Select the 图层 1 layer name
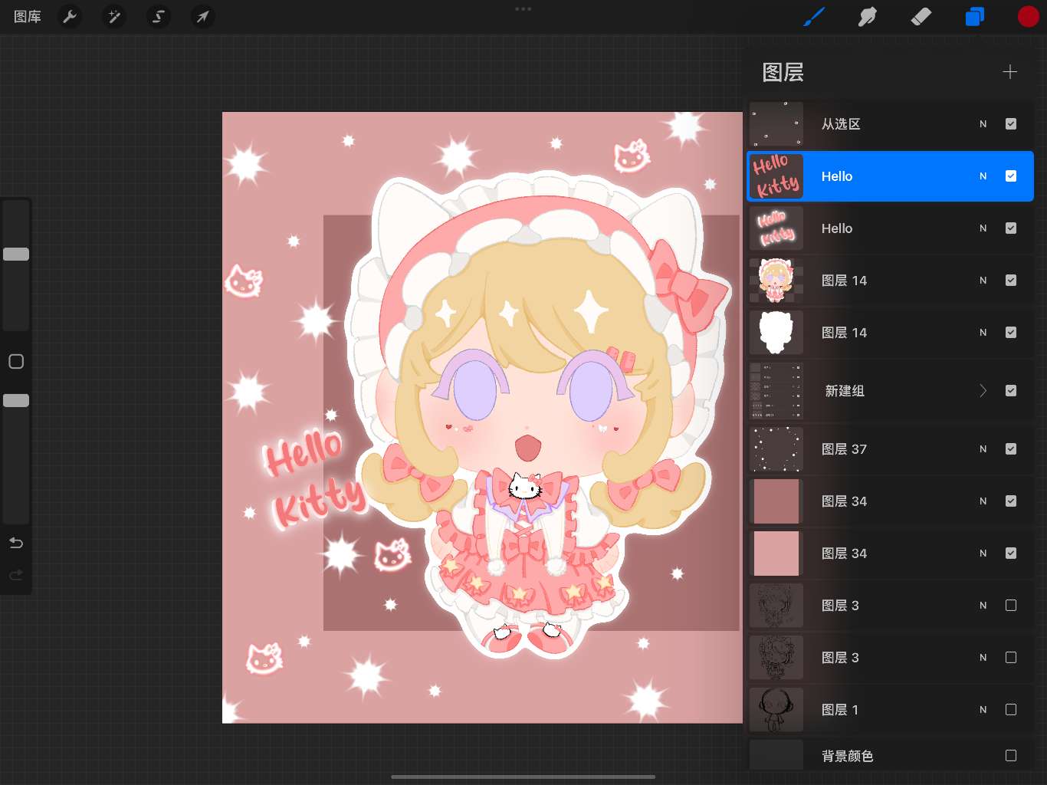This screenshot has height=785, width=1047. pyautogui.click(x=840, y=709)
